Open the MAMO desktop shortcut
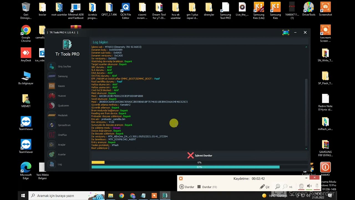 [x=325, y=169]
